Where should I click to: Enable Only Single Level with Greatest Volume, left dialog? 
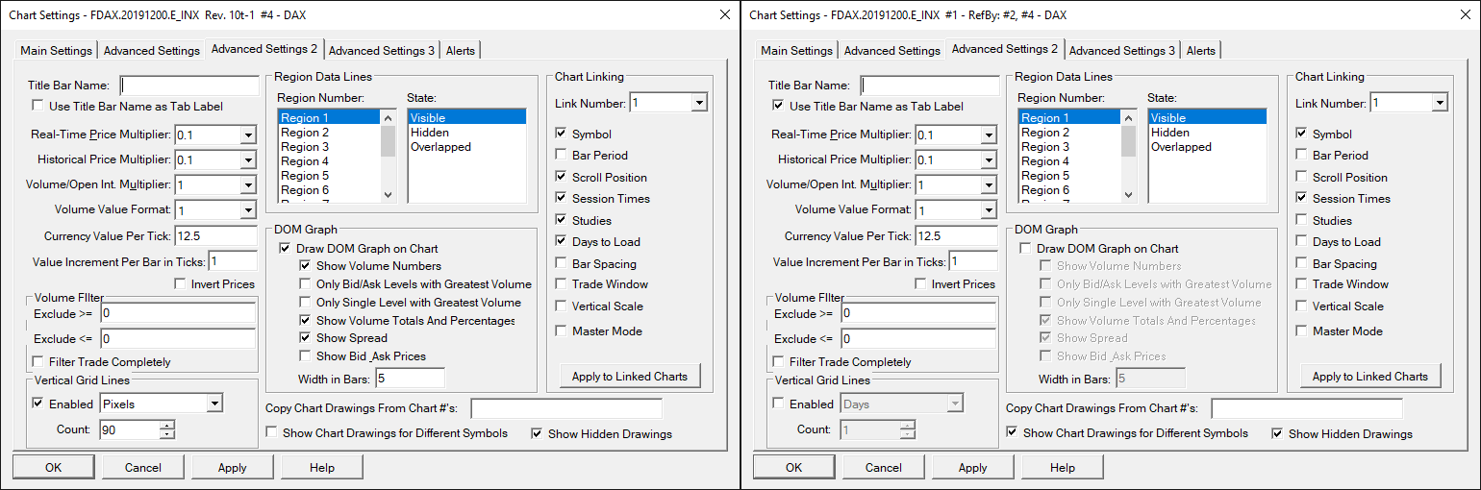pos(306,303)
